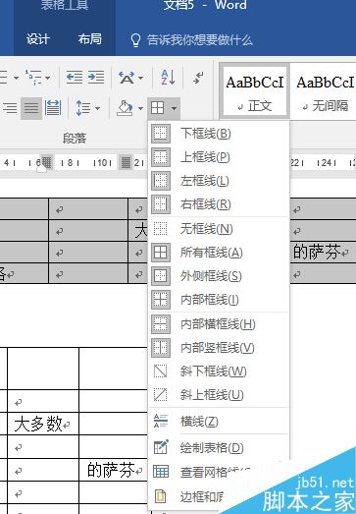Open the 设计 table tools tab
Screen dimensions: 356x514
[38, 39]
